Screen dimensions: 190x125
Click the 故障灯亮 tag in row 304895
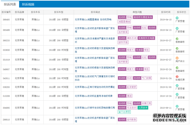click(x=146, y=103)
